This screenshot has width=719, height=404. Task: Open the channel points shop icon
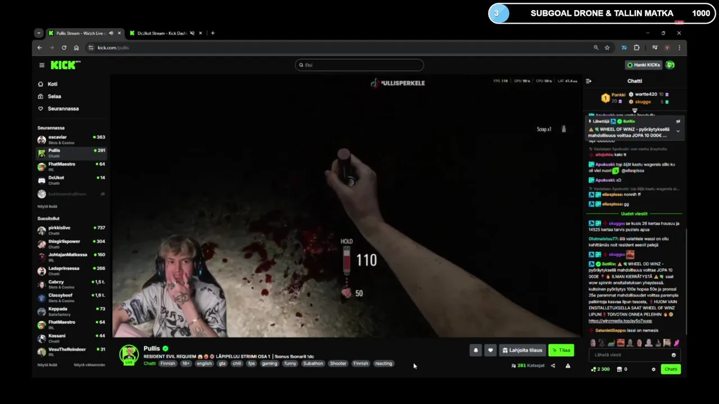[x=620, y=369]
